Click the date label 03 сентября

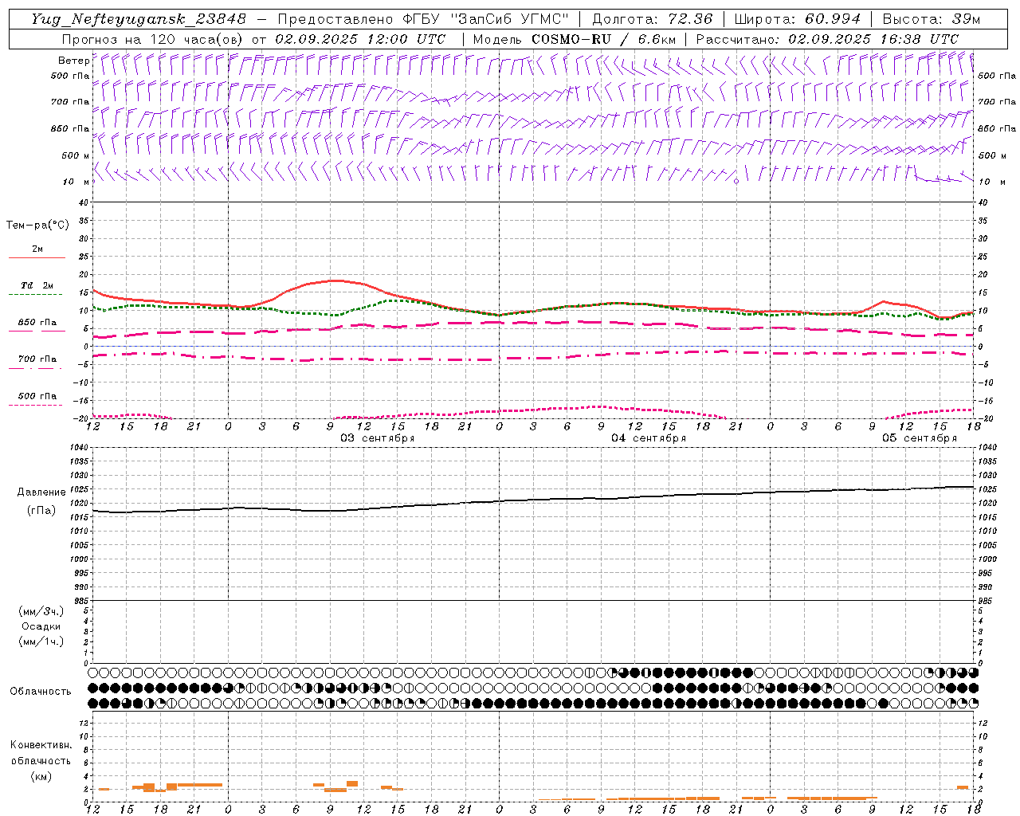(378, 438)
